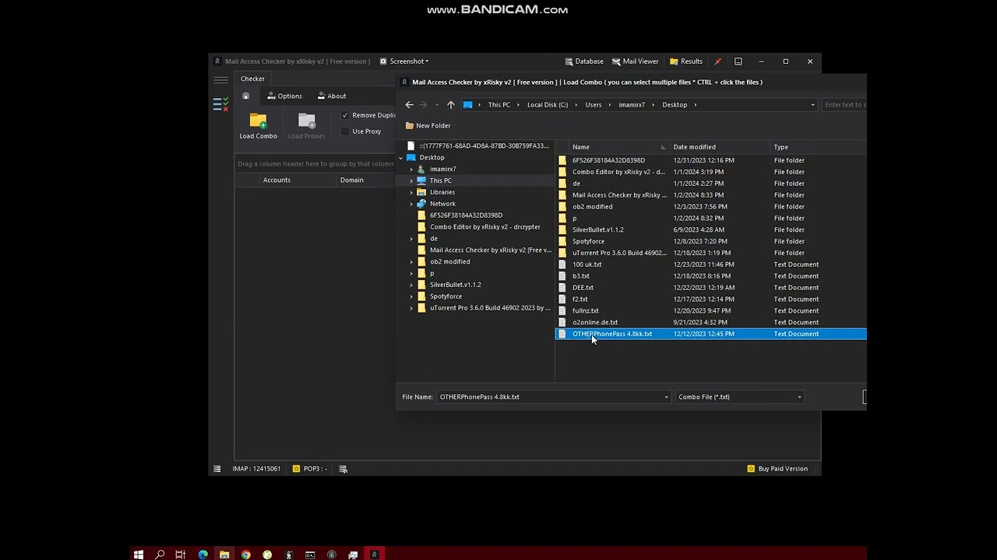Image resolution: width=997 pixels, height=560 pixels.
Task: Click imamirx7 in the breadcrumb path
Action: click(x=632, y=105)
